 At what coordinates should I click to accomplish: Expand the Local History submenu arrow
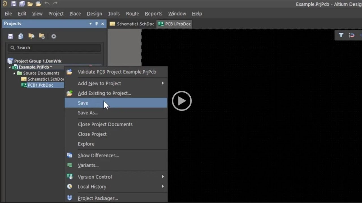pyautogui.click(x=163, y=186)
